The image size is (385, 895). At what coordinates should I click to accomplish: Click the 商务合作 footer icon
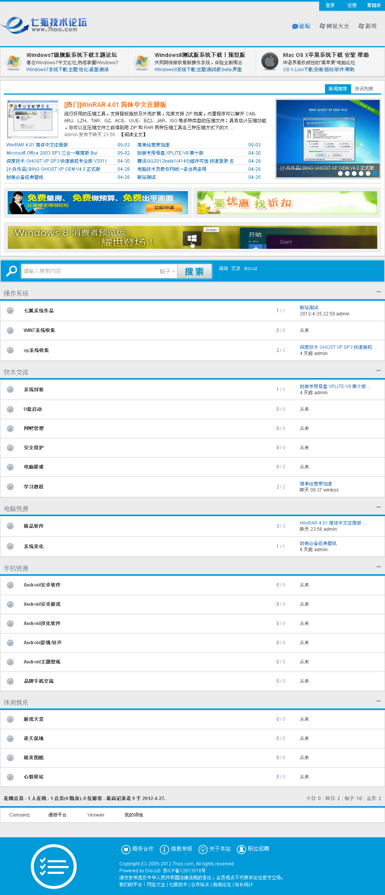point(126,849)
